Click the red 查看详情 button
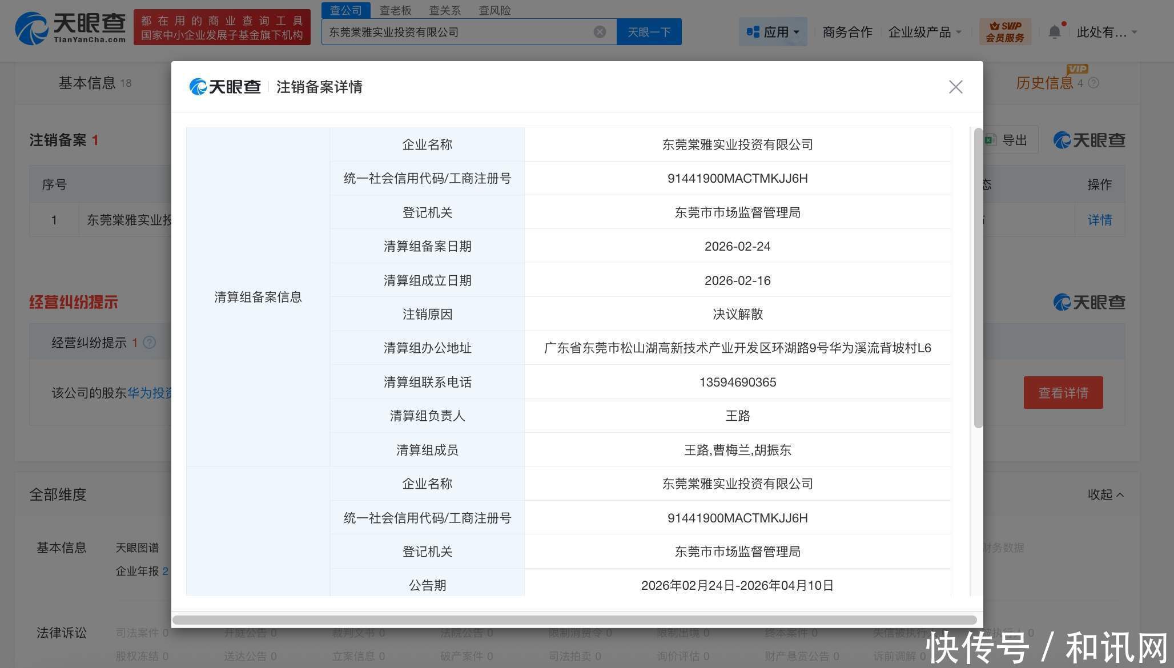 point(1063,393)
